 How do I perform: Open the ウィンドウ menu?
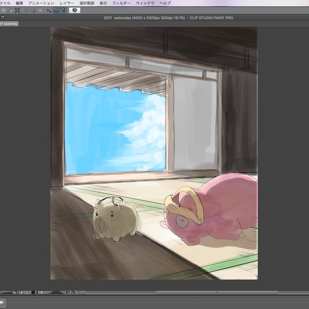[x=145, y=3]
